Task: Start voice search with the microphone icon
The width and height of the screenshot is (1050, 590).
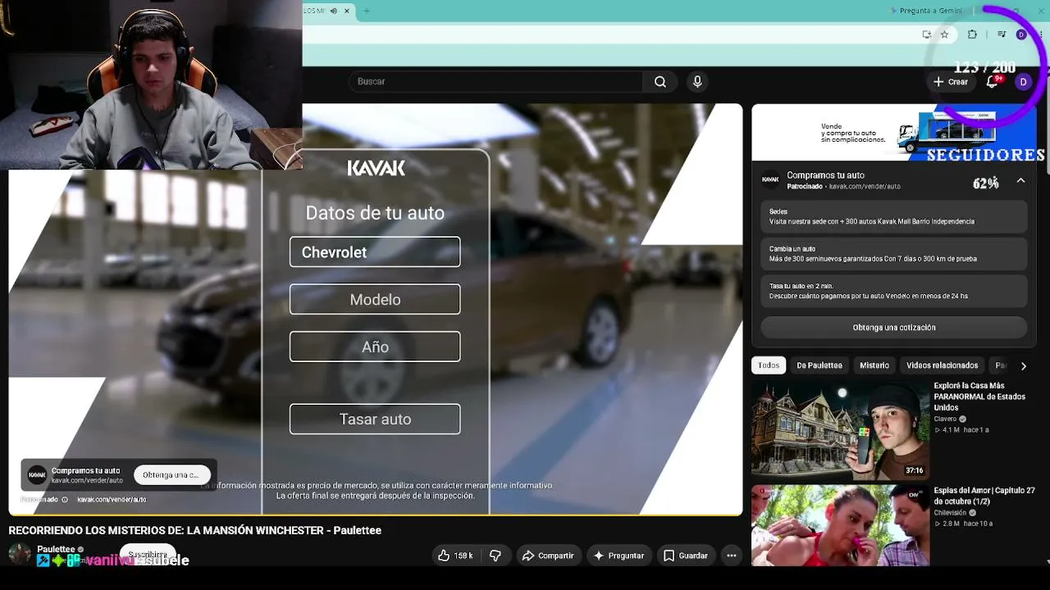Action: point(697,81)
